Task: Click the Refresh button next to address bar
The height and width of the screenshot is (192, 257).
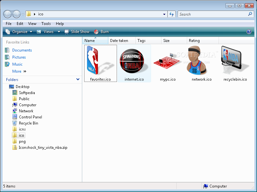Action: [172, 14]
